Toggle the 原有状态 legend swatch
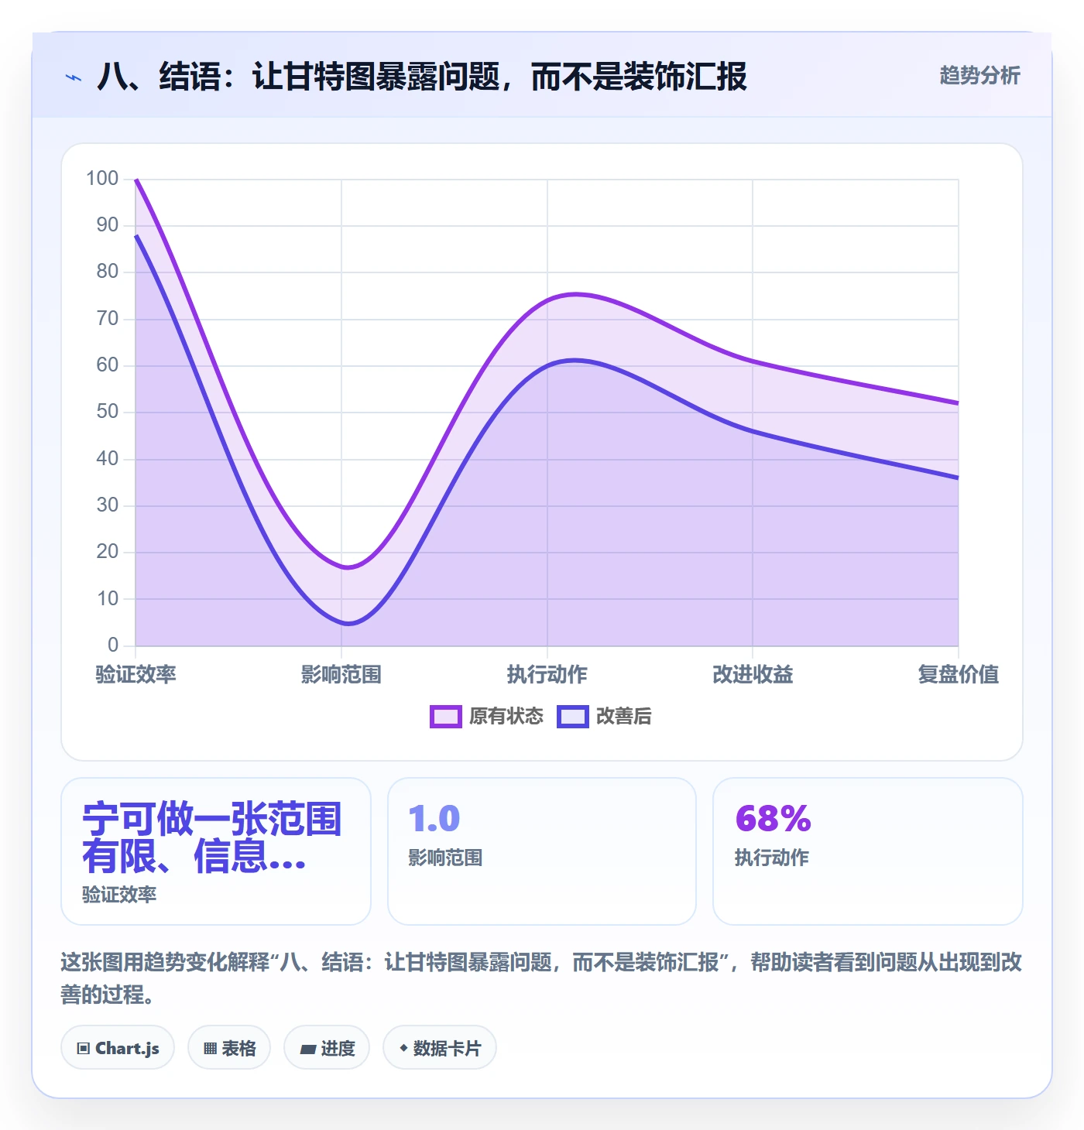1084x1130 pixels. pos(446,717)
